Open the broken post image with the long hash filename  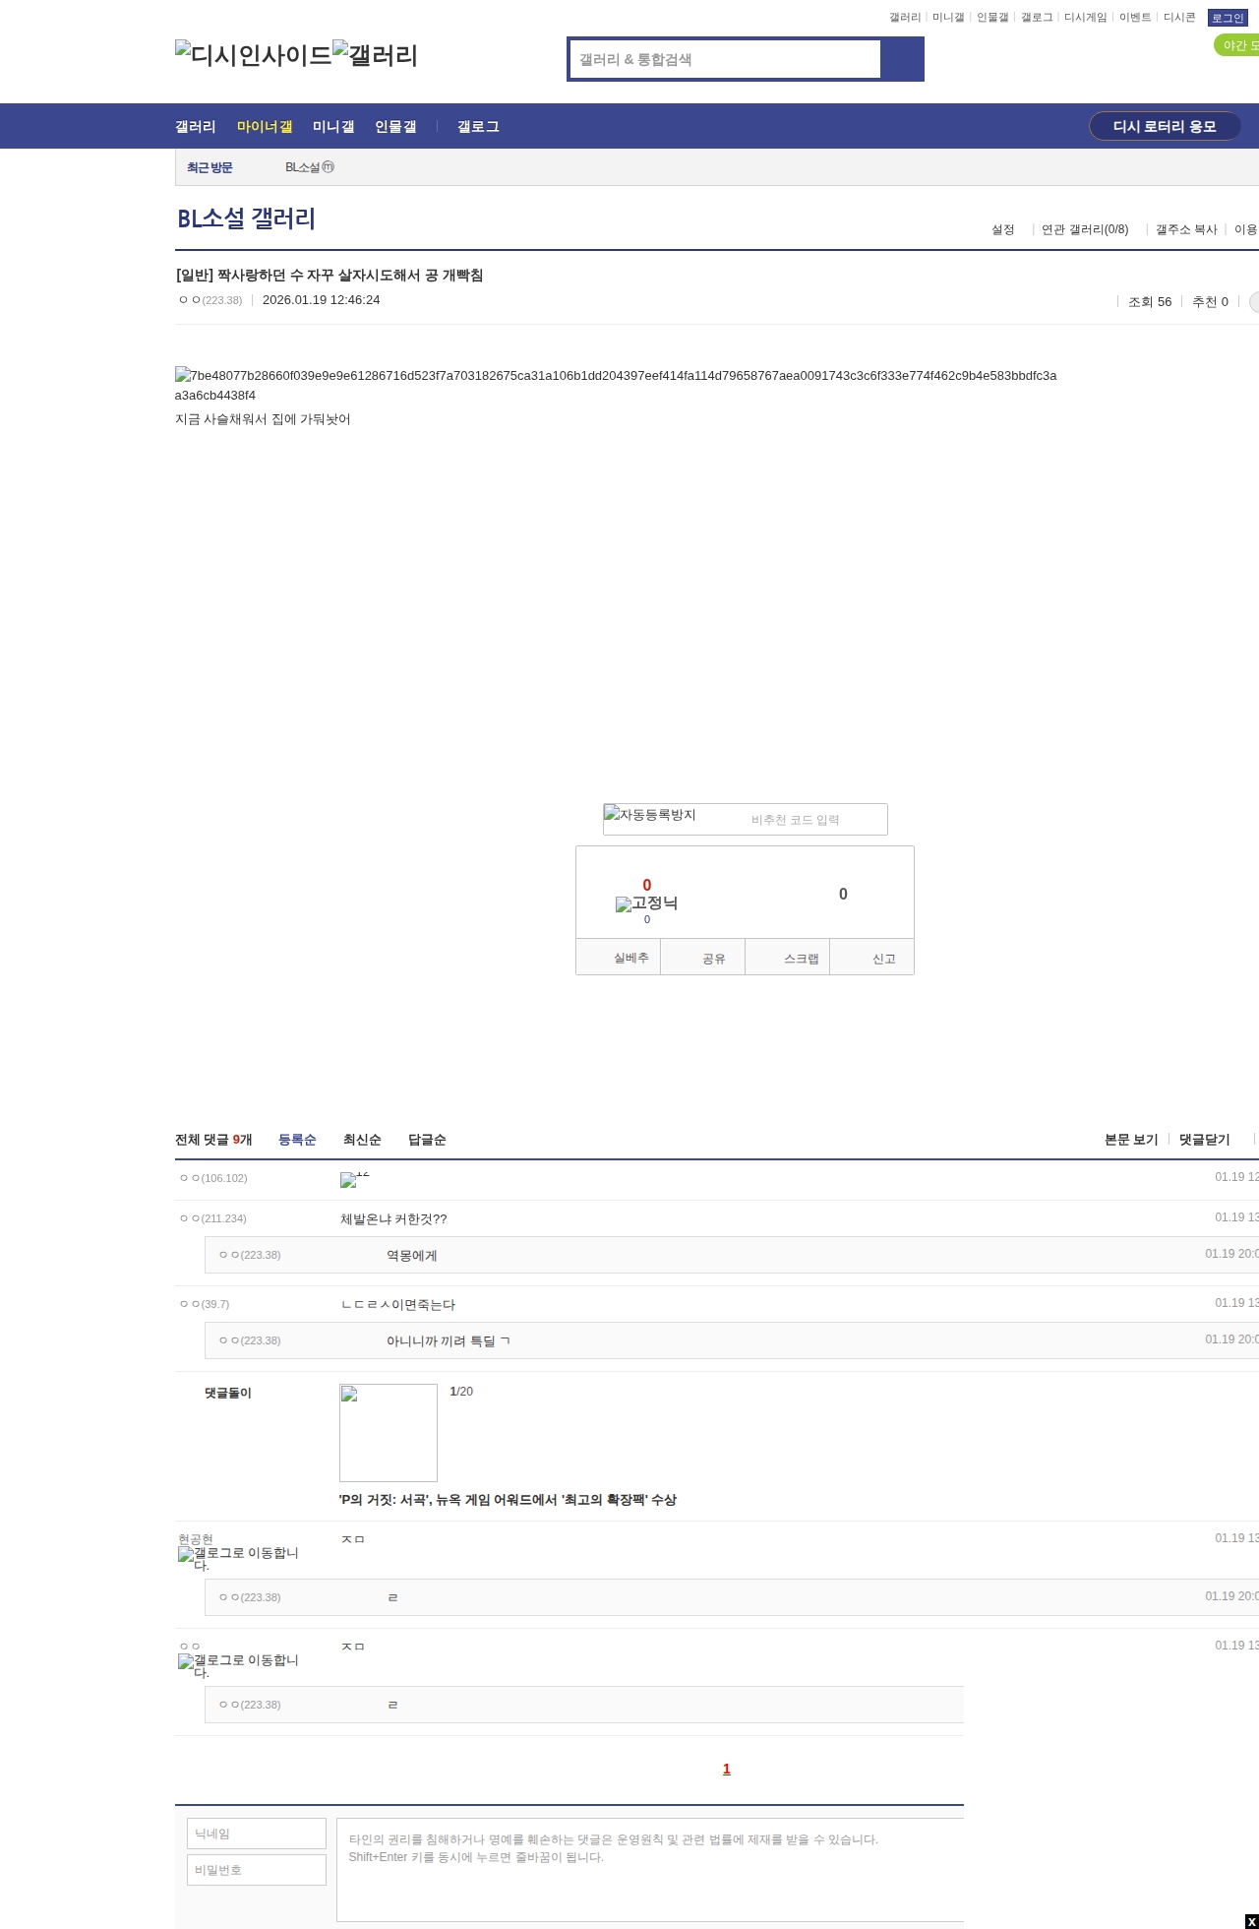click(616, 385)
